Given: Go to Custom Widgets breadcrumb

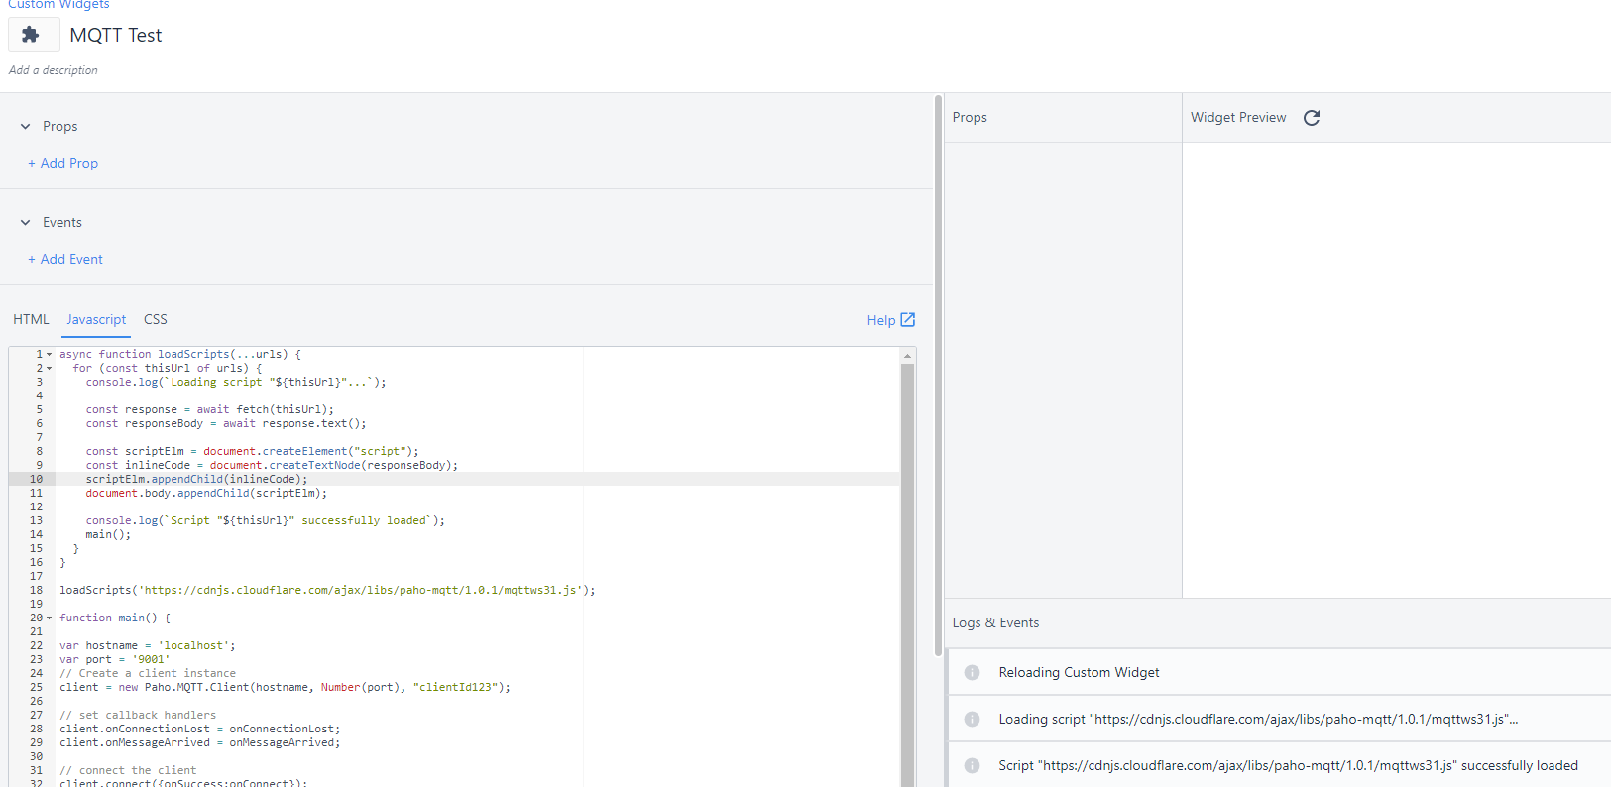Looking at the screenshot, I should pos(58,5).
